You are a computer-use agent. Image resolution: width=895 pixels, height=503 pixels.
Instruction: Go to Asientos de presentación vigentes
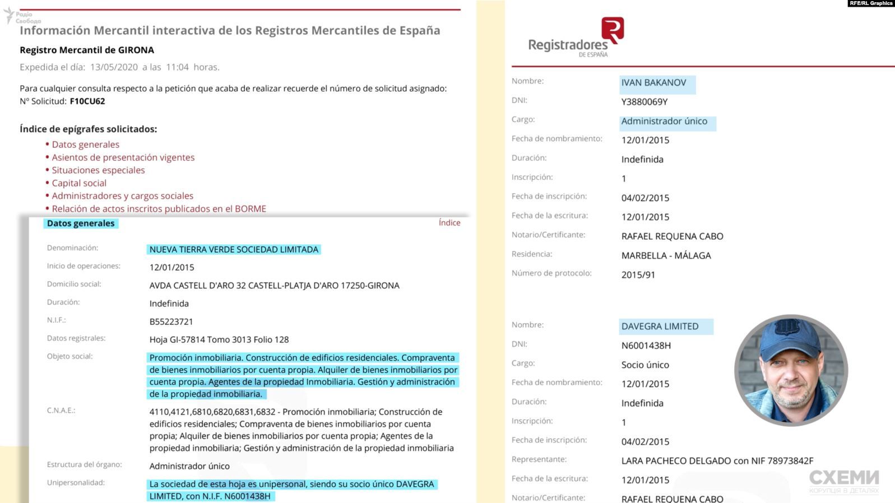[x=123, y=157]
